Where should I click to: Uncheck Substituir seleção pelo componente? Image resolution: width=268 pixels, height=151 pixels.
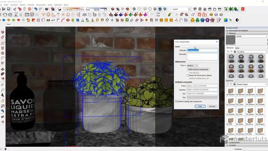176,102
